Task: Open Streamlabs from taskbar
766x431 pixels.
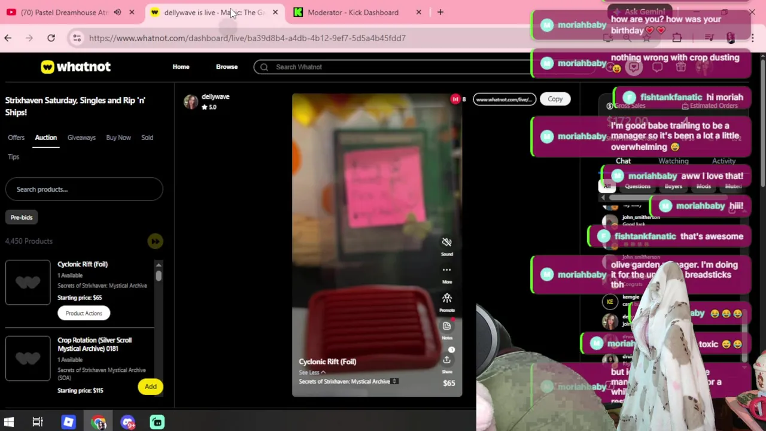Action: point(157,422)
